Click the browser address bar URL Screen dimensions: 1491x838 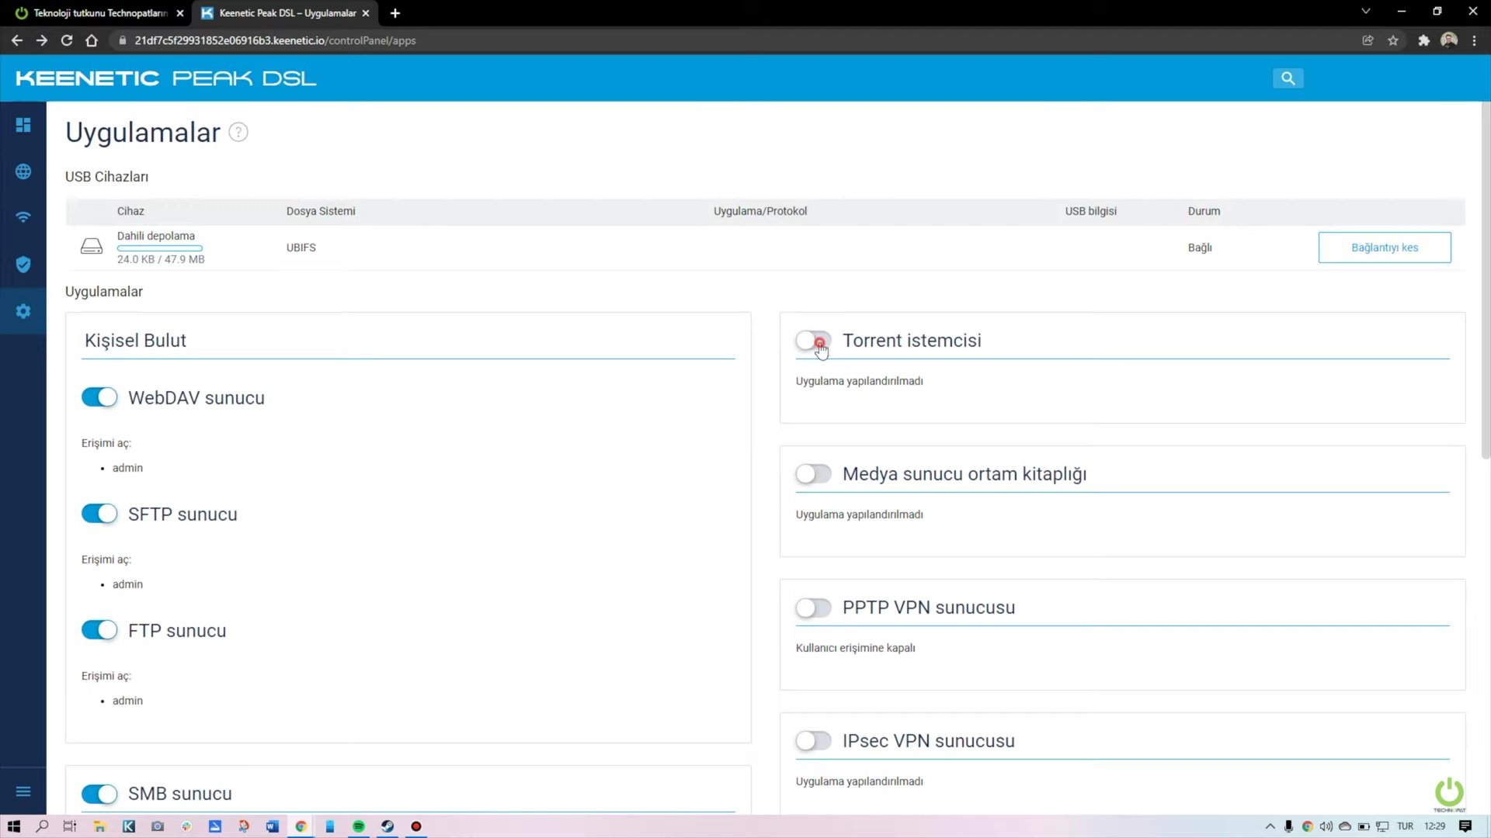[x=275, y=40]
